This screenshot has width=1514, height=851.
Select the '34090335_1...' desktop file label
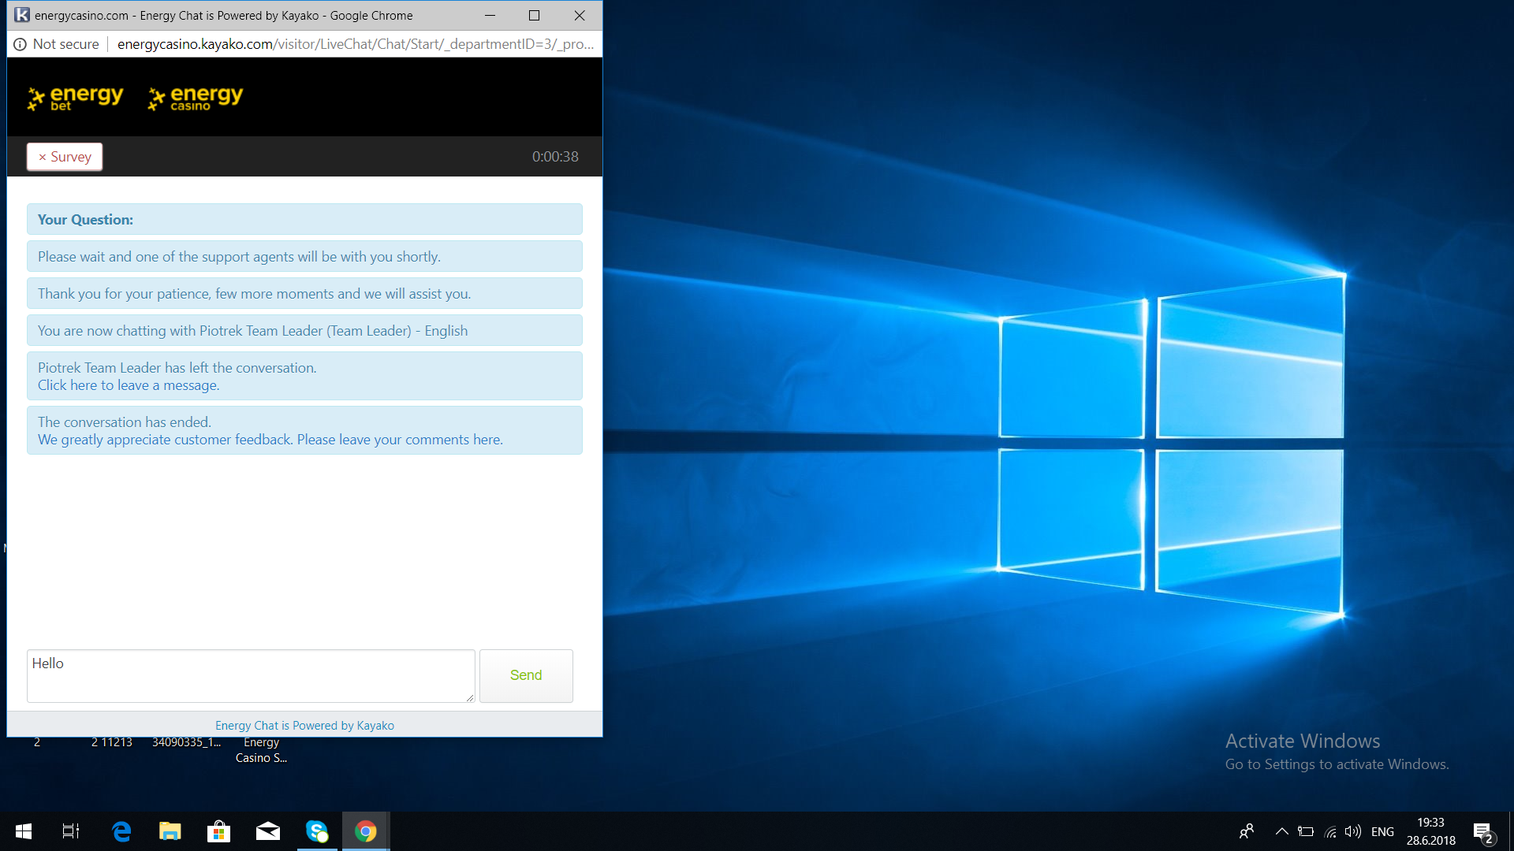(x=187, y=742)
